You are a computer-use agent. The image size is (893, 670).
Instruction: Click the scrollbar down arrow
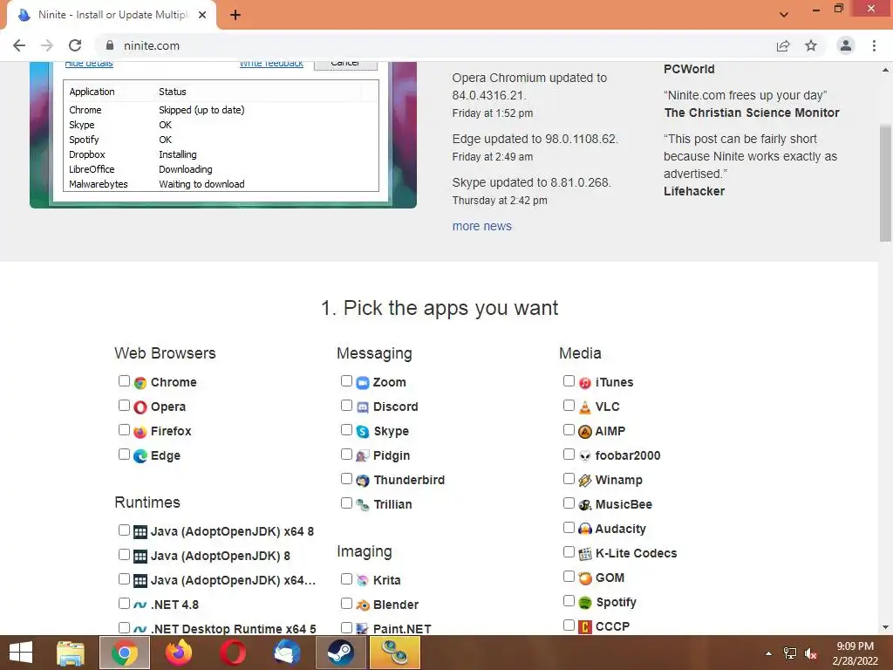[885, 627]
